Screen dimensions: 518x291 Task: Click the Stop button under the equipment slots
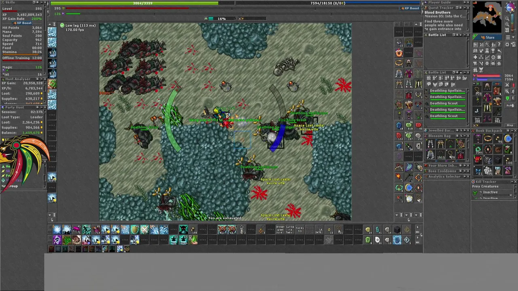[x=510, y=125]
